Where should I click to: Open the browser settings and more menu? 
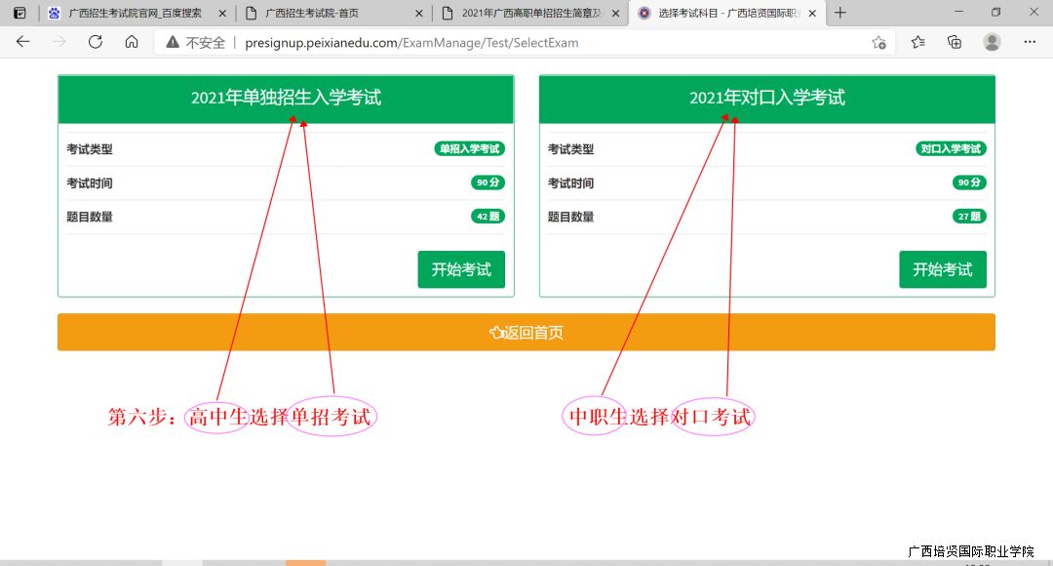(x=1030, y=42)
